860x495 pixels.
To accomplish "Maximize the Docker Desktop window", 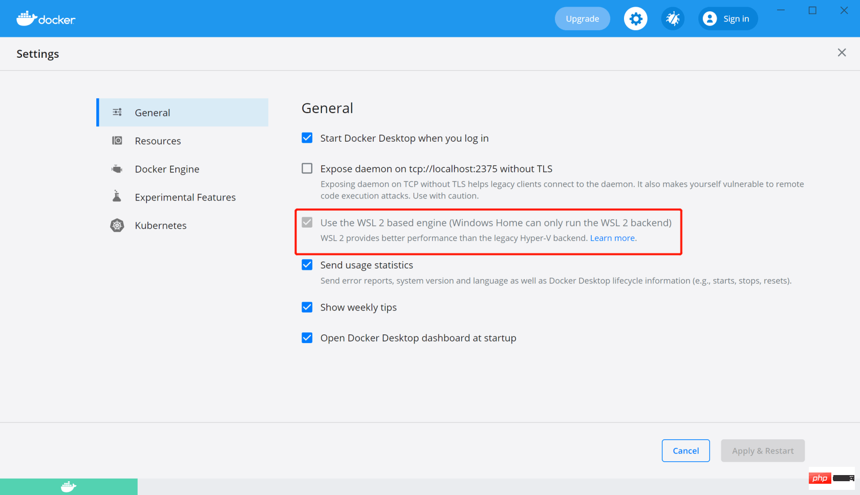I will tap(812, 10).
